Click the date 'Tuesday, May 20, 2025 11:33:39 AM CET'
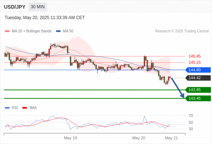 click(45, 18)
